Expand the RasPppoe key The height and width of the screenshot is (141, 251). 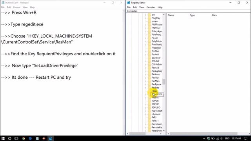click(146, 85)
